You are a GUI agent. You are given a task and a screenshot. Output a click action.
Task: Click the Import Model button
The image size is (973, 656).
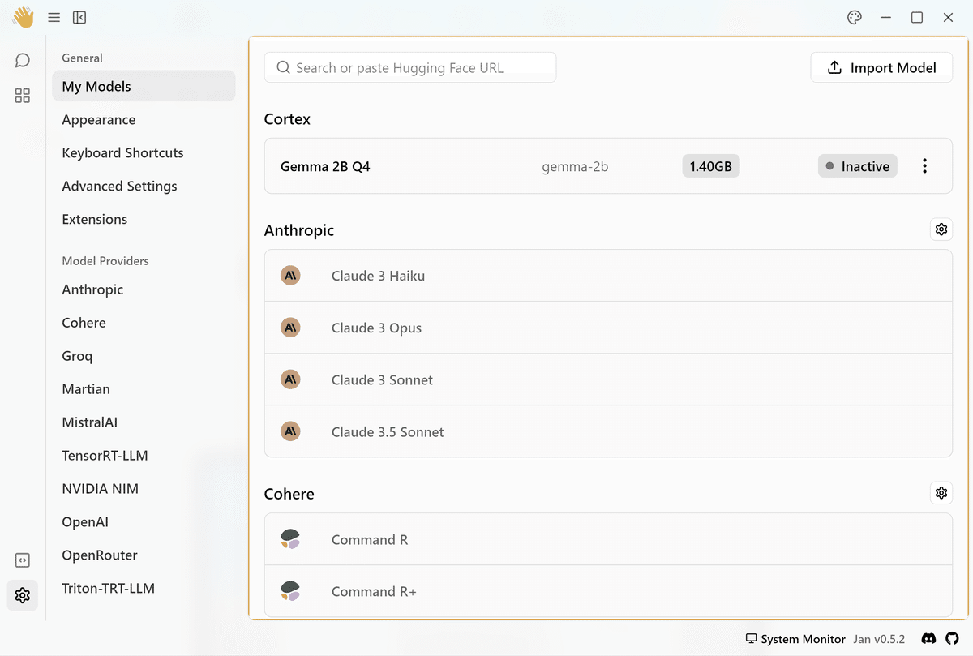[881, 67]
